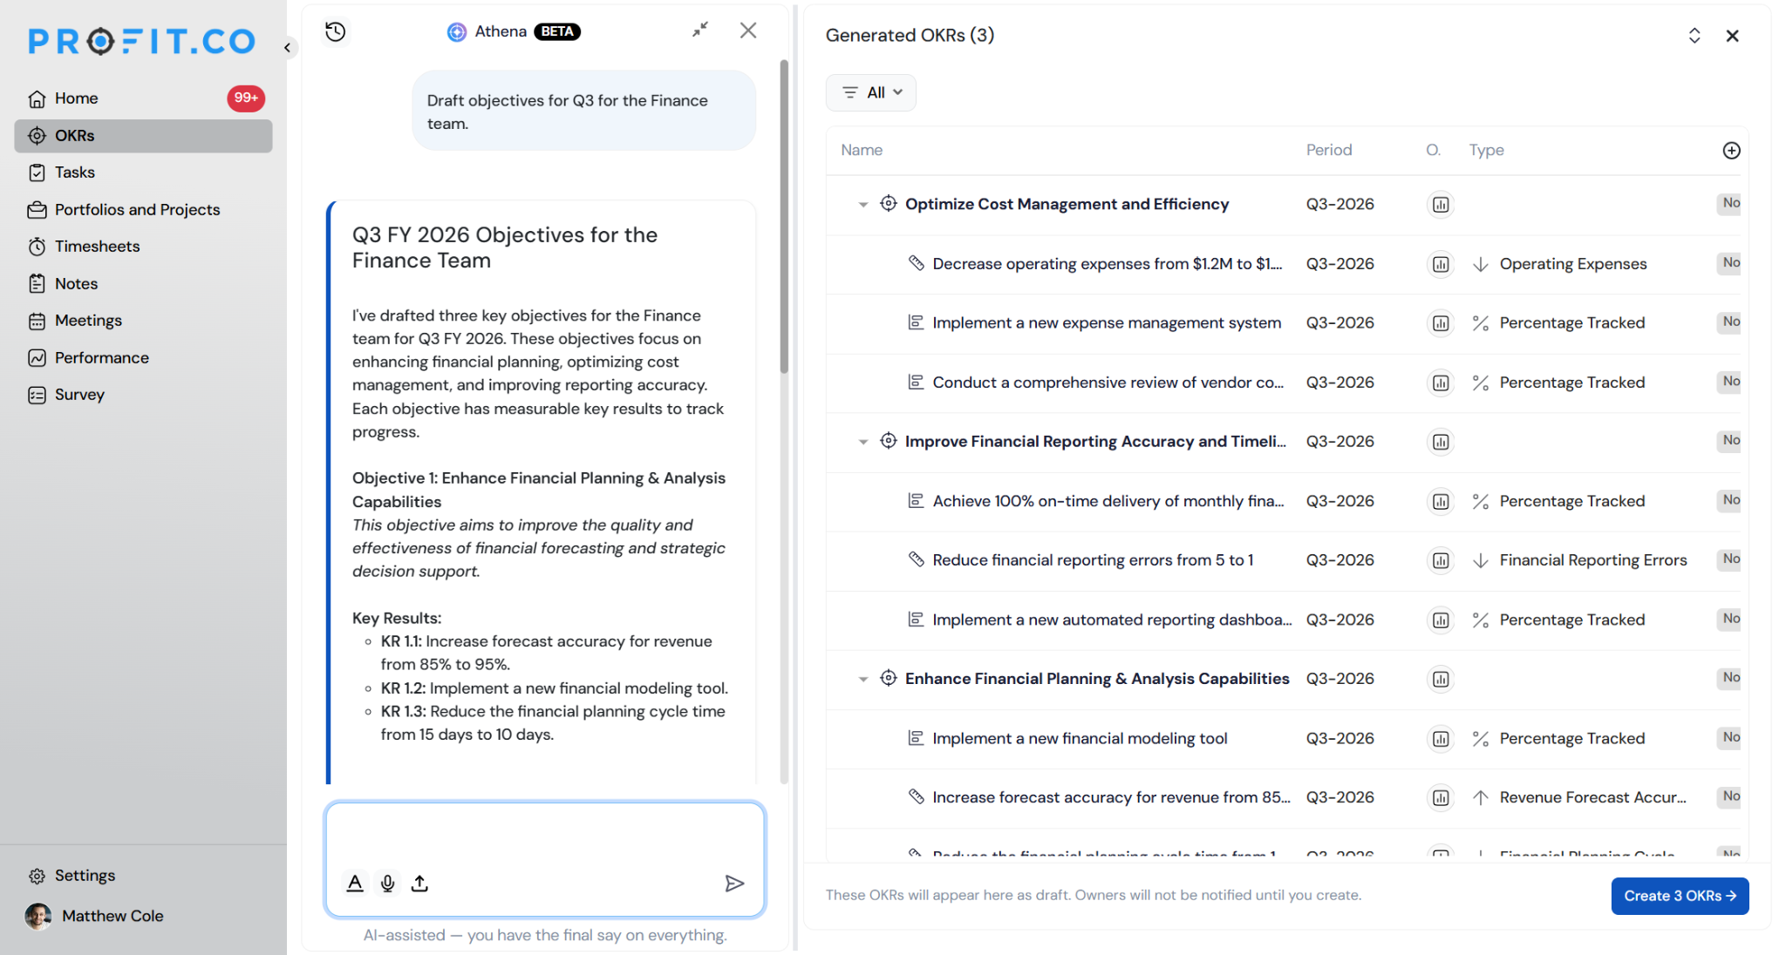The height and width of the screenshot is (955, 1786).
Task: Click the Financial Reporting Errors type cell
Action: (1593, 560)
